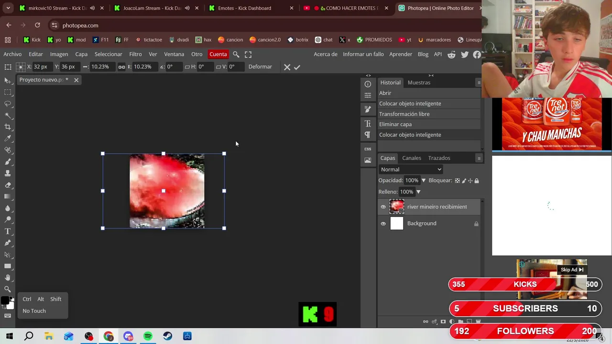Cancel the transform with the X icon
Screen dimensions: 612x344
(x=287, y=67)
